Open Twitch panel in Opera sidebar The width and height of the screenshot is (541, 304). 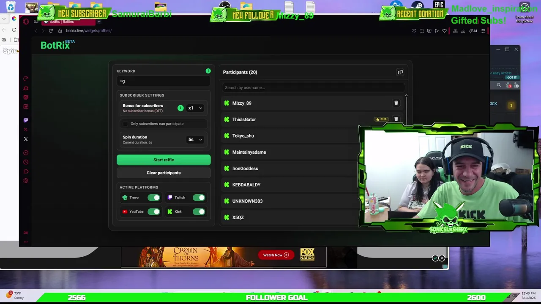pos(26,120)
